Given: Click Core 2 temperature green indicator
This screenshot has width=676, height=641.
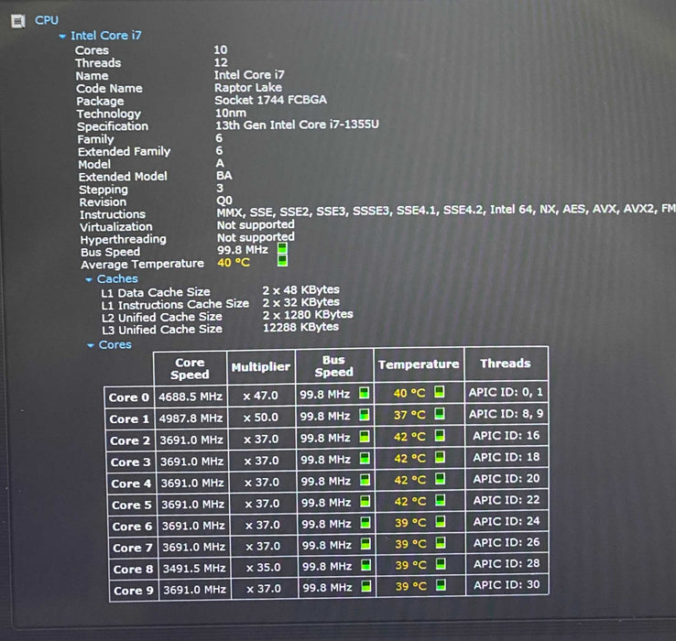Looking at the screenshot, I should click(x=440, y=435).
